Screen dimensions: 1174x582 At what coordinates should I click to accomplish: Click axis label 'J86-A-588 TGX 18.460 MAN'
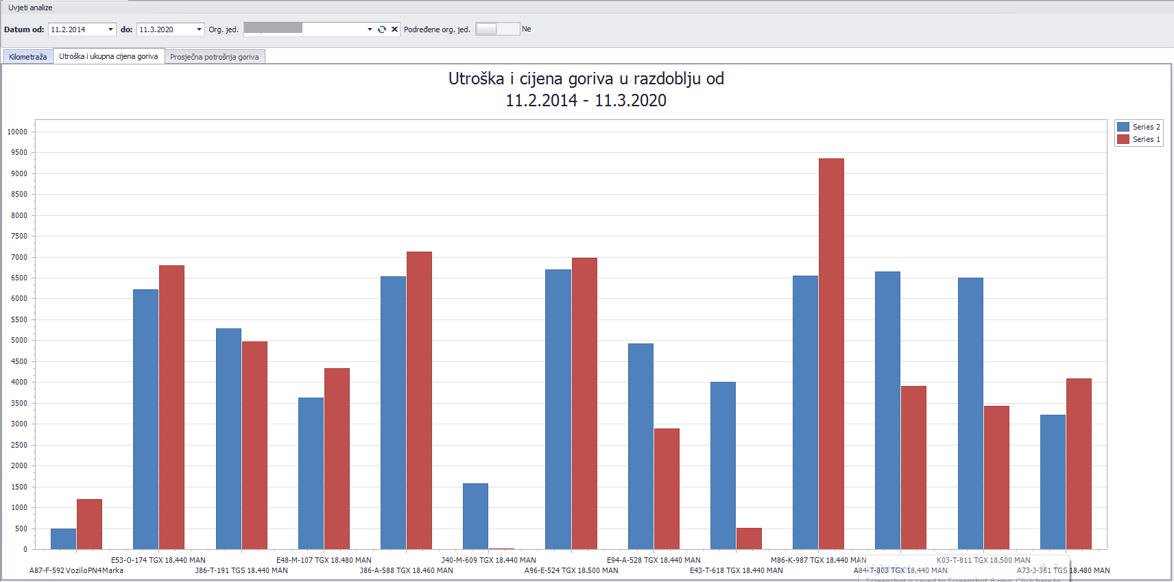(x=406, y=570)
